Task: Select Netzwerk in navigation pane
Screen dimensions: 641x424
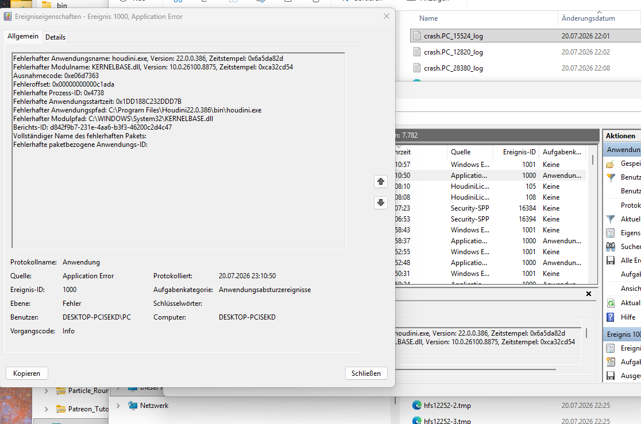Action: (x=154, y=406)
